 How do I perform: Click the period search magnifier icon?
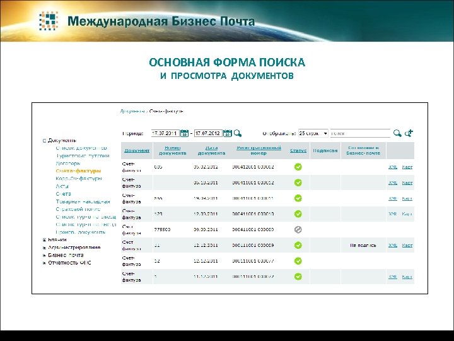(x=238, y=133)
